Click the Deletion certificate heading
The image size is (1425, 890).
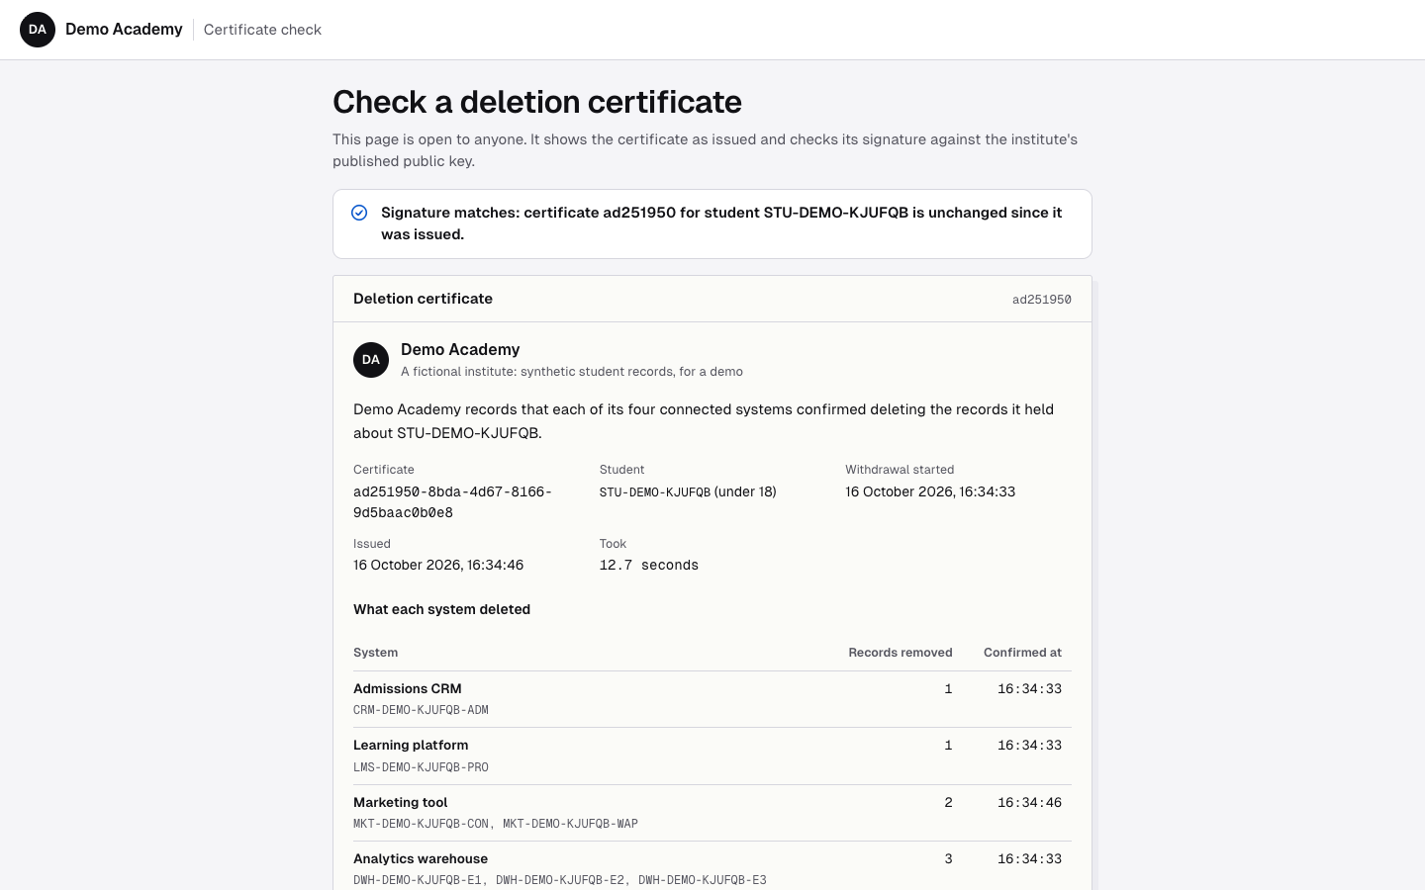tap(423, 299)
